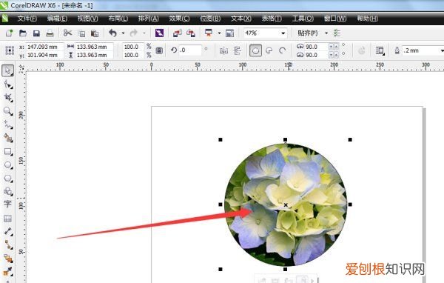444x283 pixels.
Task: Click the y position field 101.904 mm
Action: tap(44, 55)
